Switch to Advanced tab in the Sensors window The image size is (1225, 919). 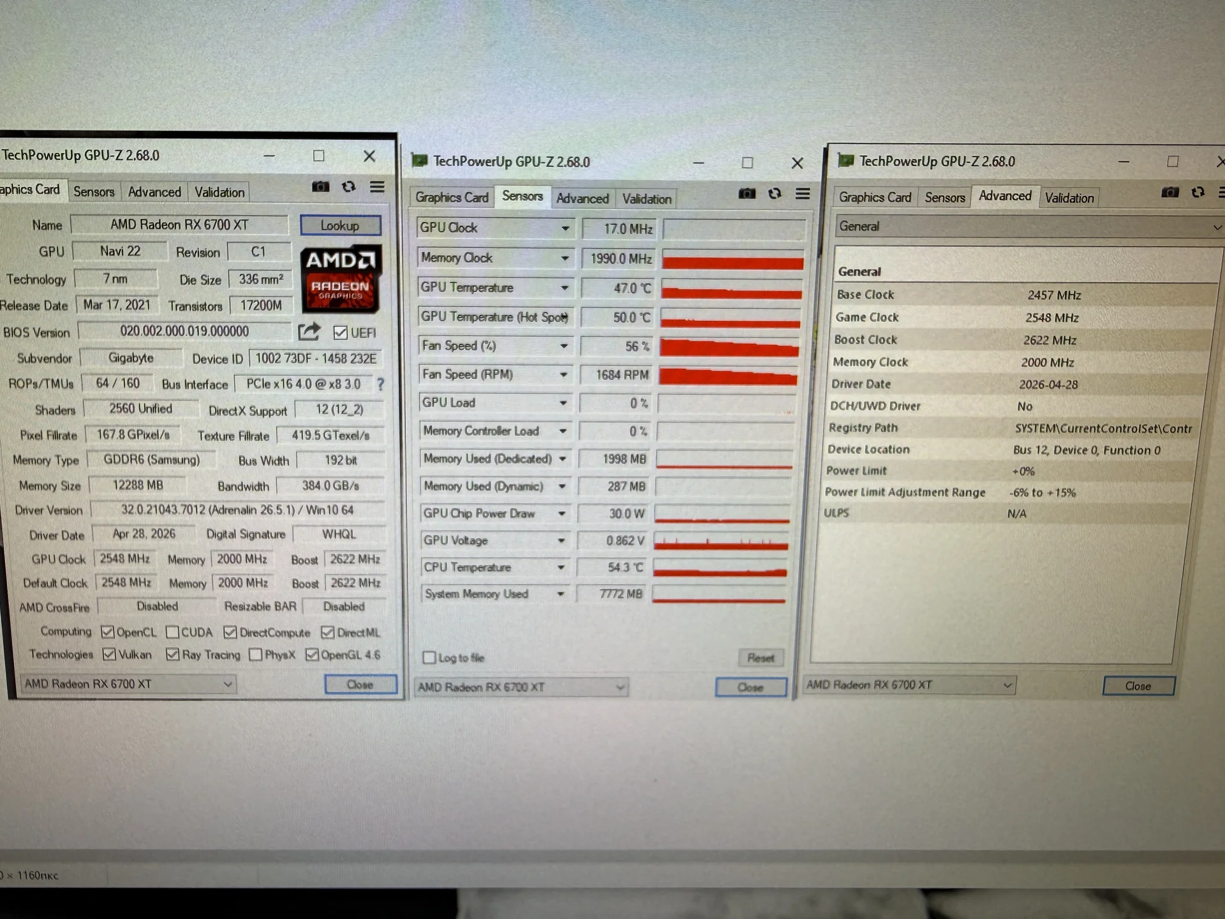click(x=582, y=198)
